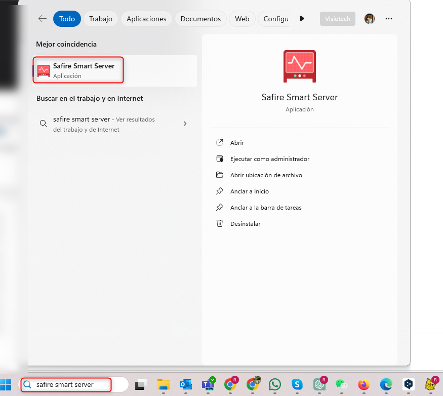Open Outlook from the taskbar
The image size is (443, 396).
click(186, 384)
